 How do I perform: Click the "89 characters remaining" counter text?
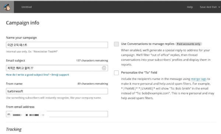[x=93, y=84]
